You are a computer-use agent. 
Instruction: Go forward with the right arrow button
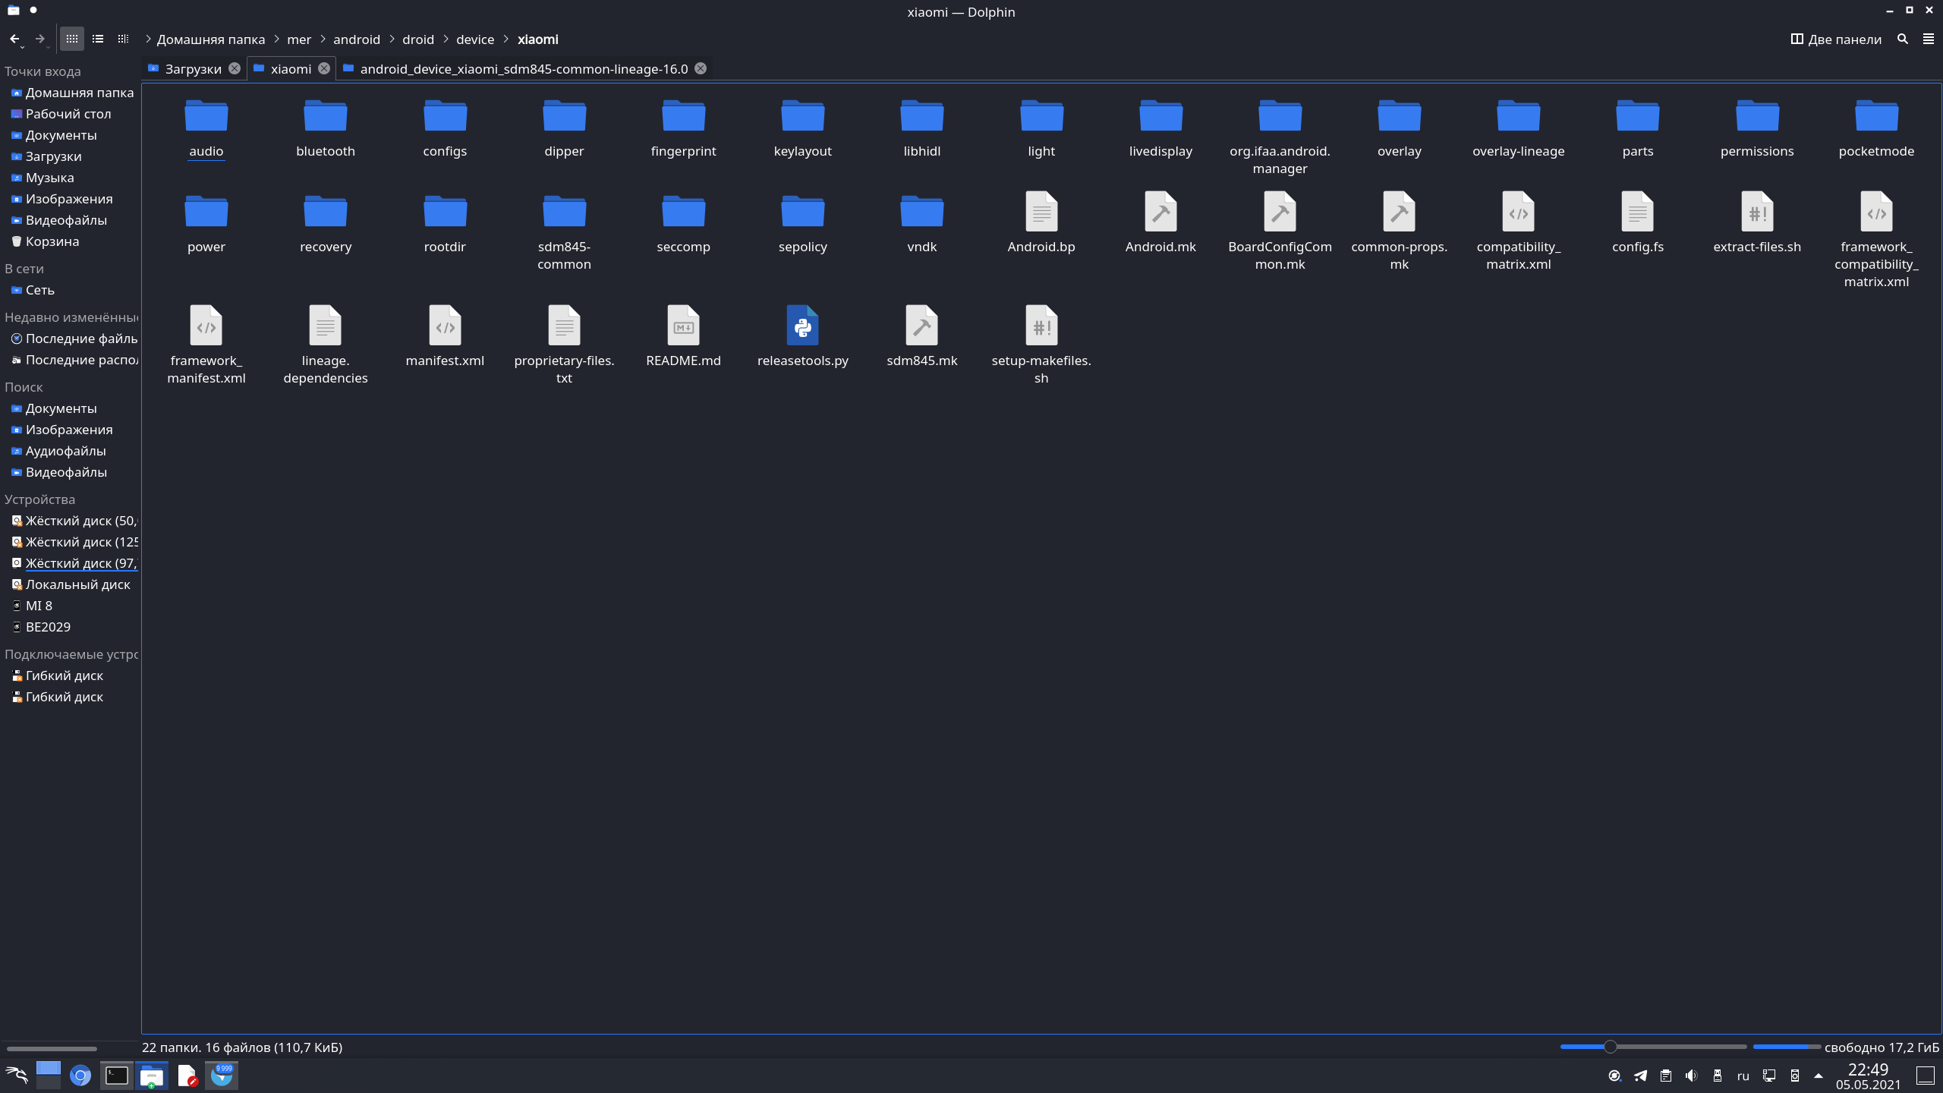point(40,39)
